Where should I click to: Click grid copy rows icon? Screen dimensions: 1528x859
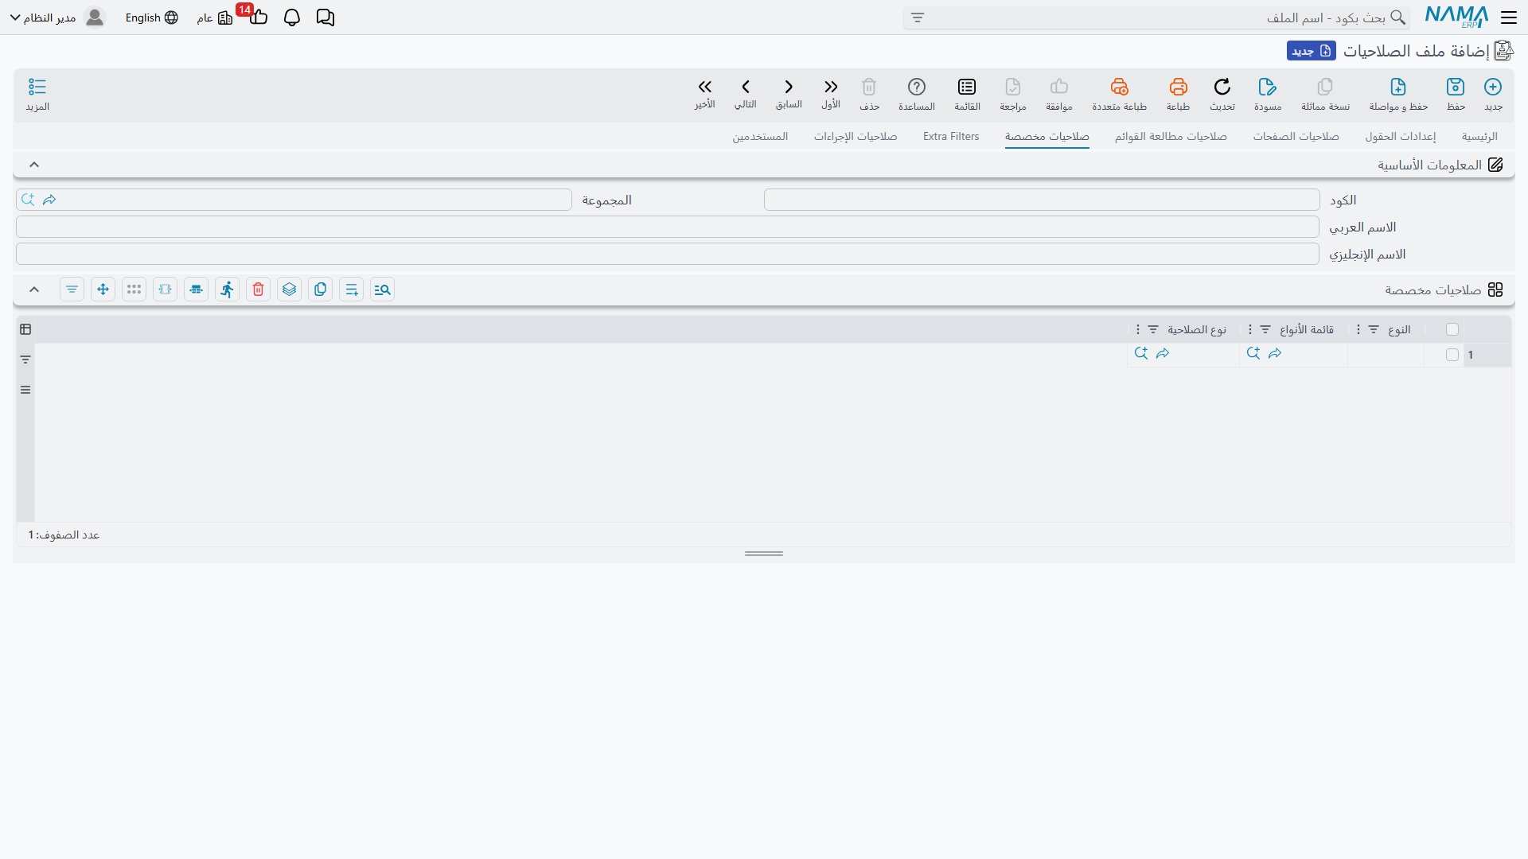(321, 290)
